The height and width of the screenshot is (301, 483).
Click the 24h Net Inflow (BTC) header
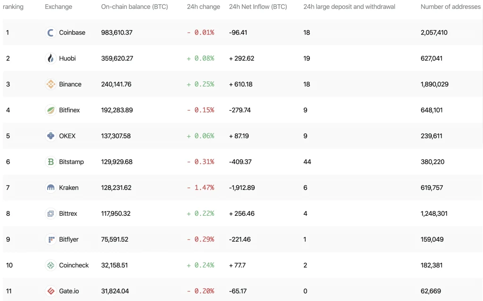(258, 7)
